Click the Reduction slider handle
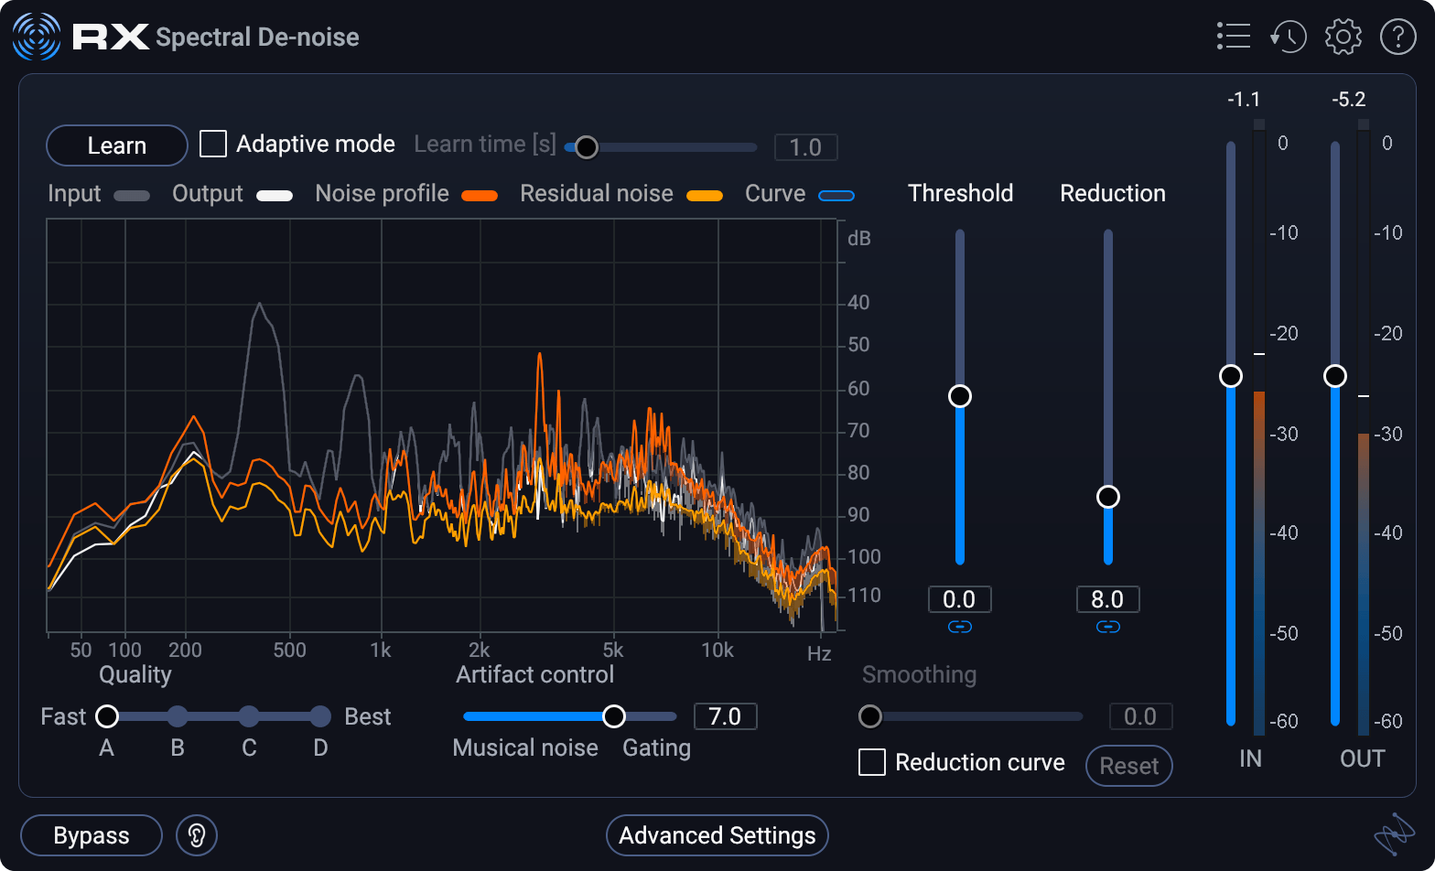This screenshot has height=871, width=1435. pyautogui.click(x=1108, y=497)
